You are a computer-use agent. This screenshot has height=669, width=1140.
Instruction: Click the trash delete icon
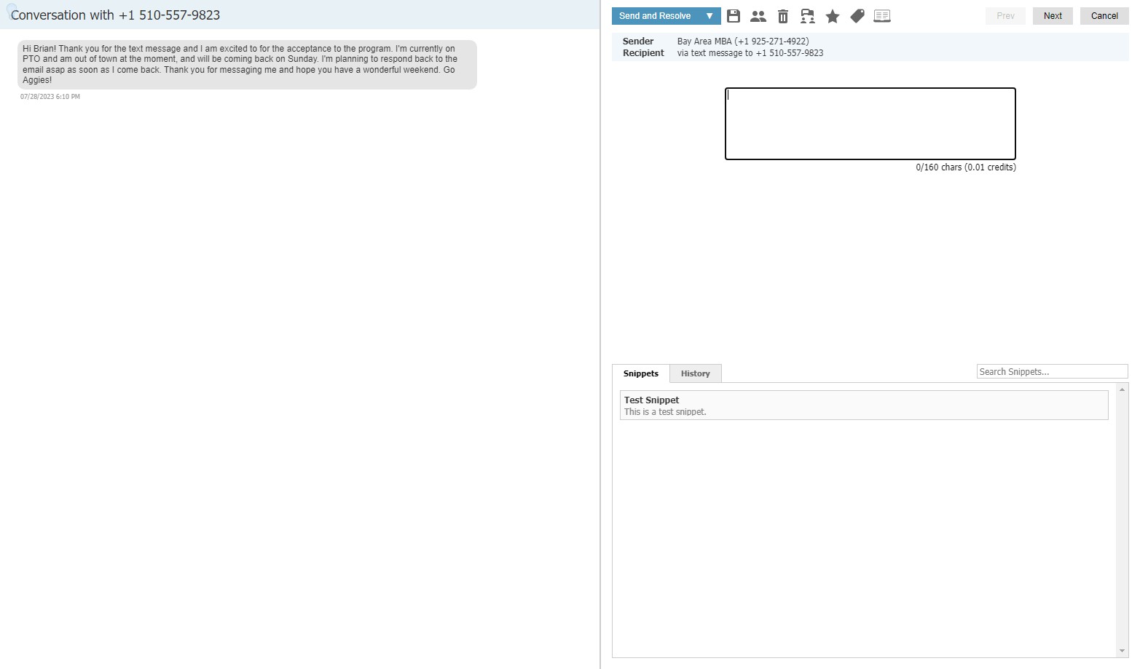783,16
